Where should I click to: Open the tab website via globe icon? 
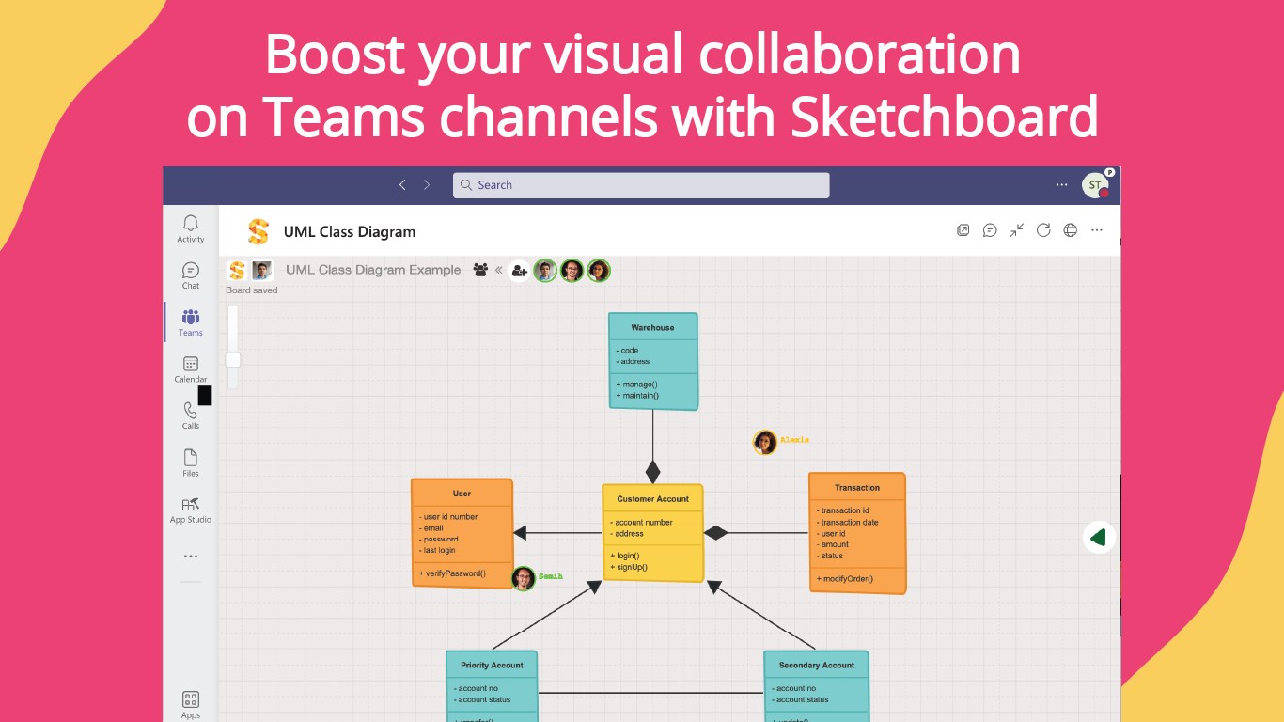[1070, 230]
